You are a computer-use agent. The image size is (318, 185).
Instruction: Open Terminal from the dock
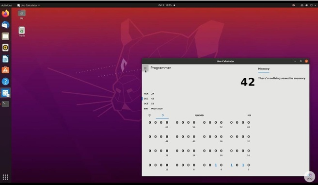5,104
